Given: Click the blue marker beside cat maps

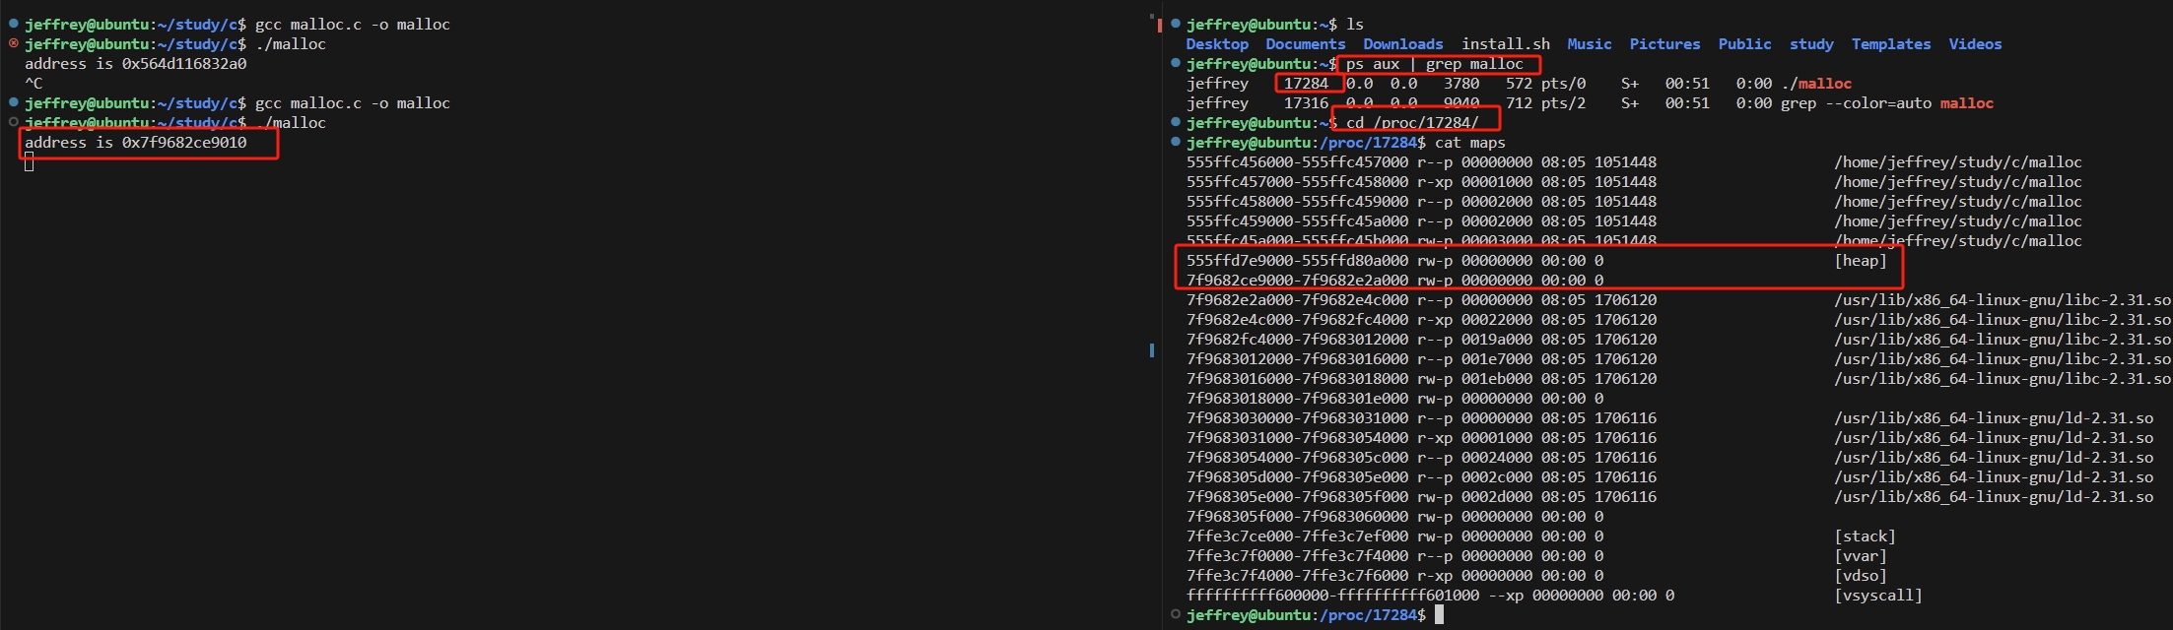Looking at the screenshot, I should pos(1175,142).
